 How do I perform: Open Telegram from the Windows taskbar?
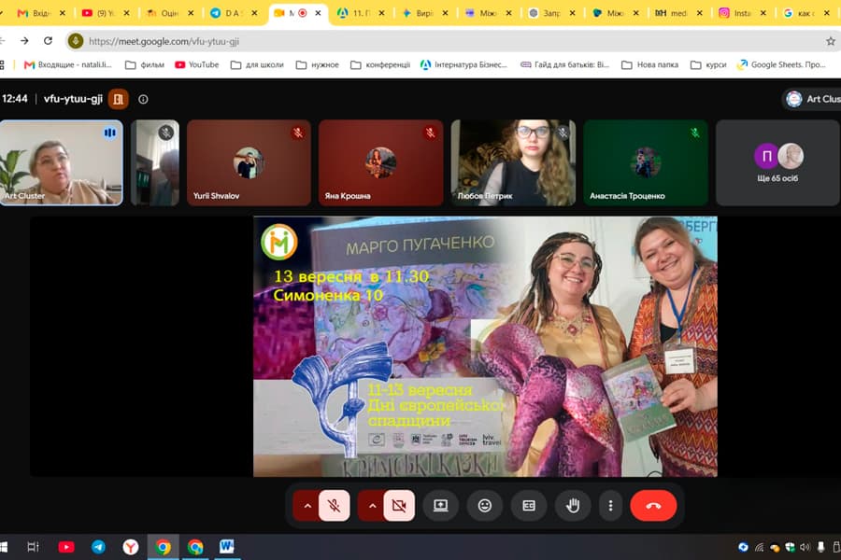(x=98, y=547)
